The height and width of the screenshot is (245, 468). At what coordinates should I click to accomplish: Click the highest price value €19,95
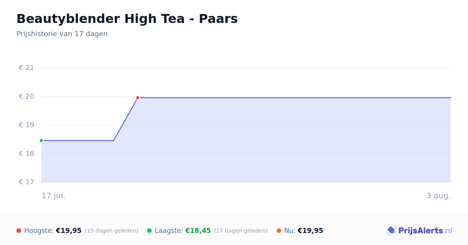[69, 231]
